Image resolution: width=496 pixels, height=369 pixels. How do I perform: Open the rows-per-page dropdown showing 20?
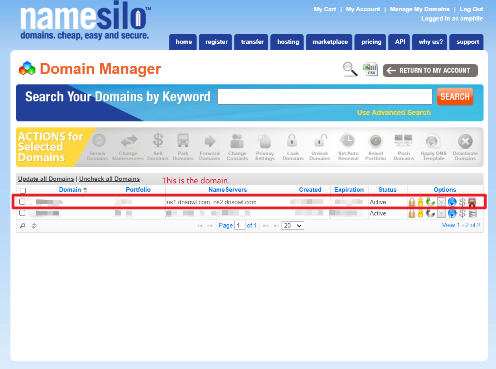click(293, 225)
